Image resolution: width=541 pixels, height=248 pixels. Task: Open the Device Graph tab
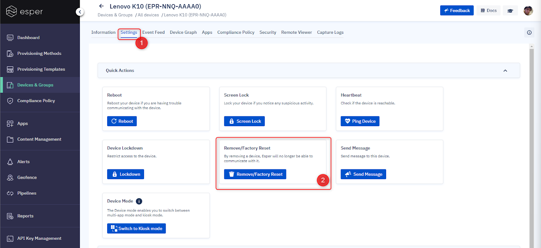pyautogui.click(x=183, y=32)
